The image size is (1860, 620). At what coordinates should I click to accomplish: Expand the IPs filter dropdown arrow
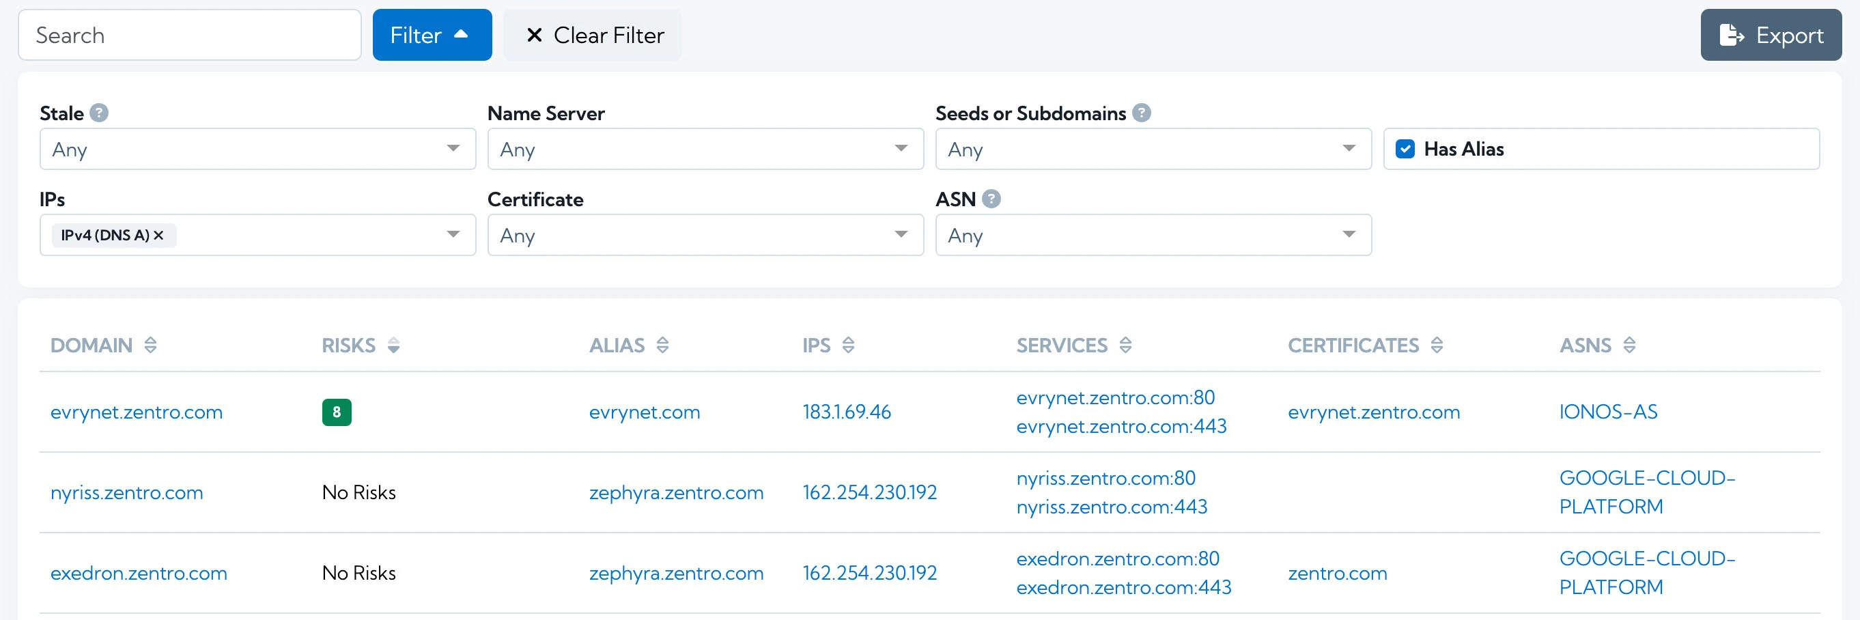[x=453, y=235]
